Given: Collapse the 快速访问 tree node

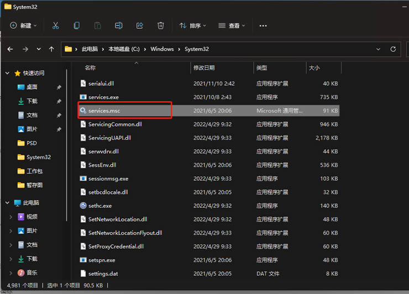Looking at the screenshot, I should [x=7, y=73].
